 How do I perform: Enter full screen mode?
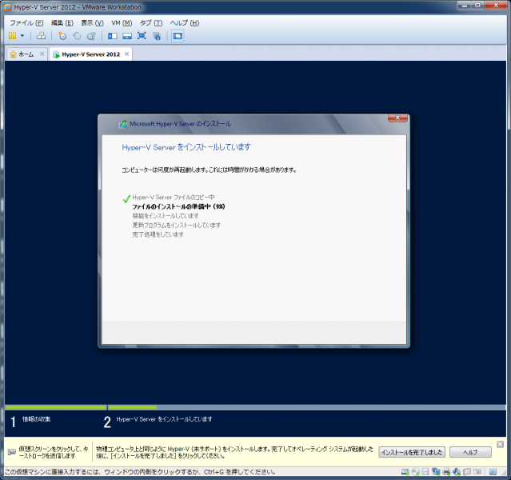[x=142, y=36]
